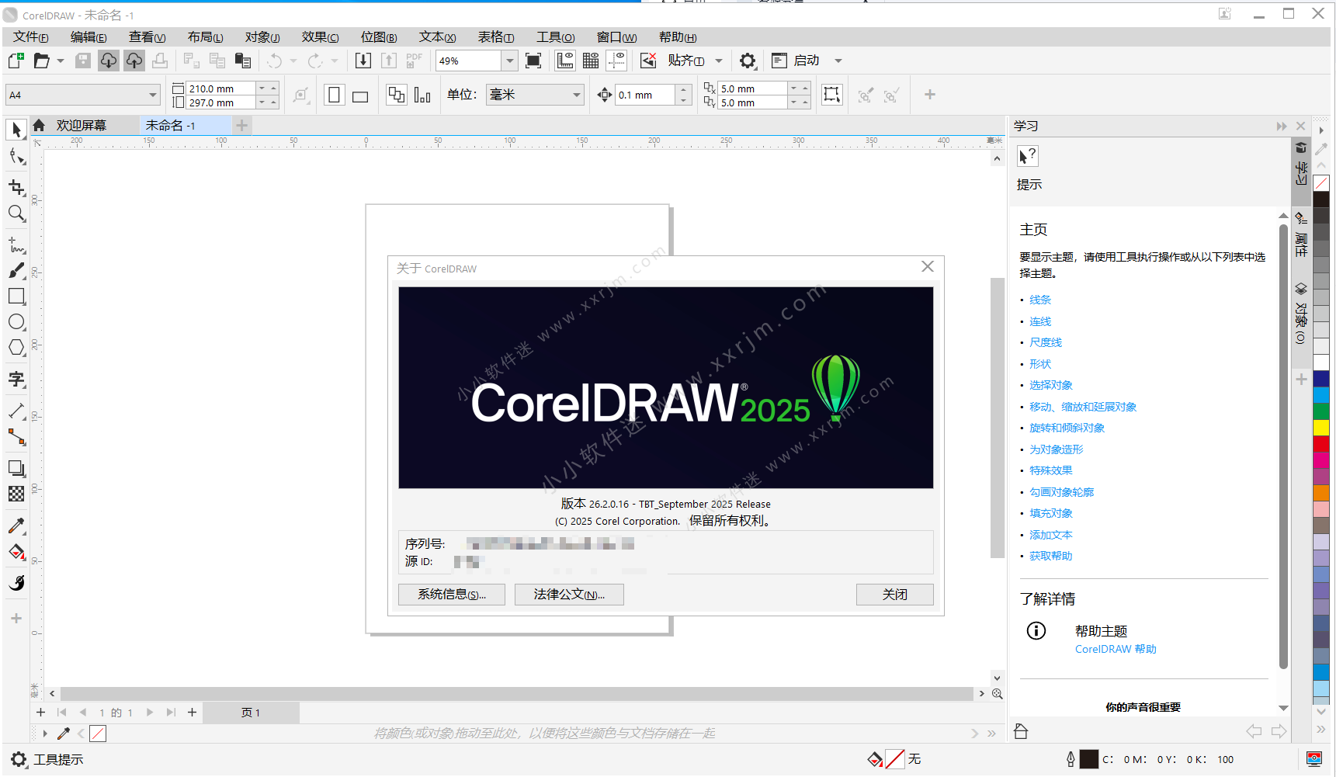Select the Shape edit tool

(x=16, y=158)
